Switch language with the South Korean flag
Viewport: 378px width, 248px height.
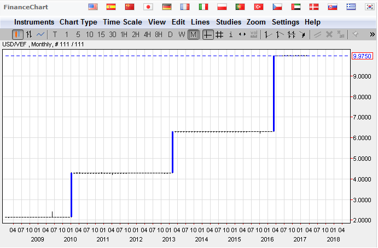(x=370, y=7)
